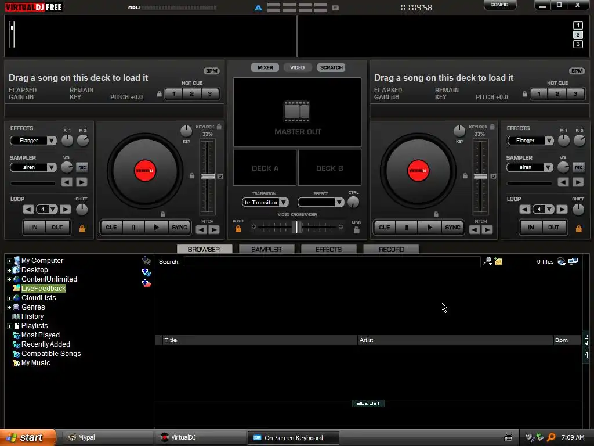Toggle the left deck loop lock icon

click(82, 229)
